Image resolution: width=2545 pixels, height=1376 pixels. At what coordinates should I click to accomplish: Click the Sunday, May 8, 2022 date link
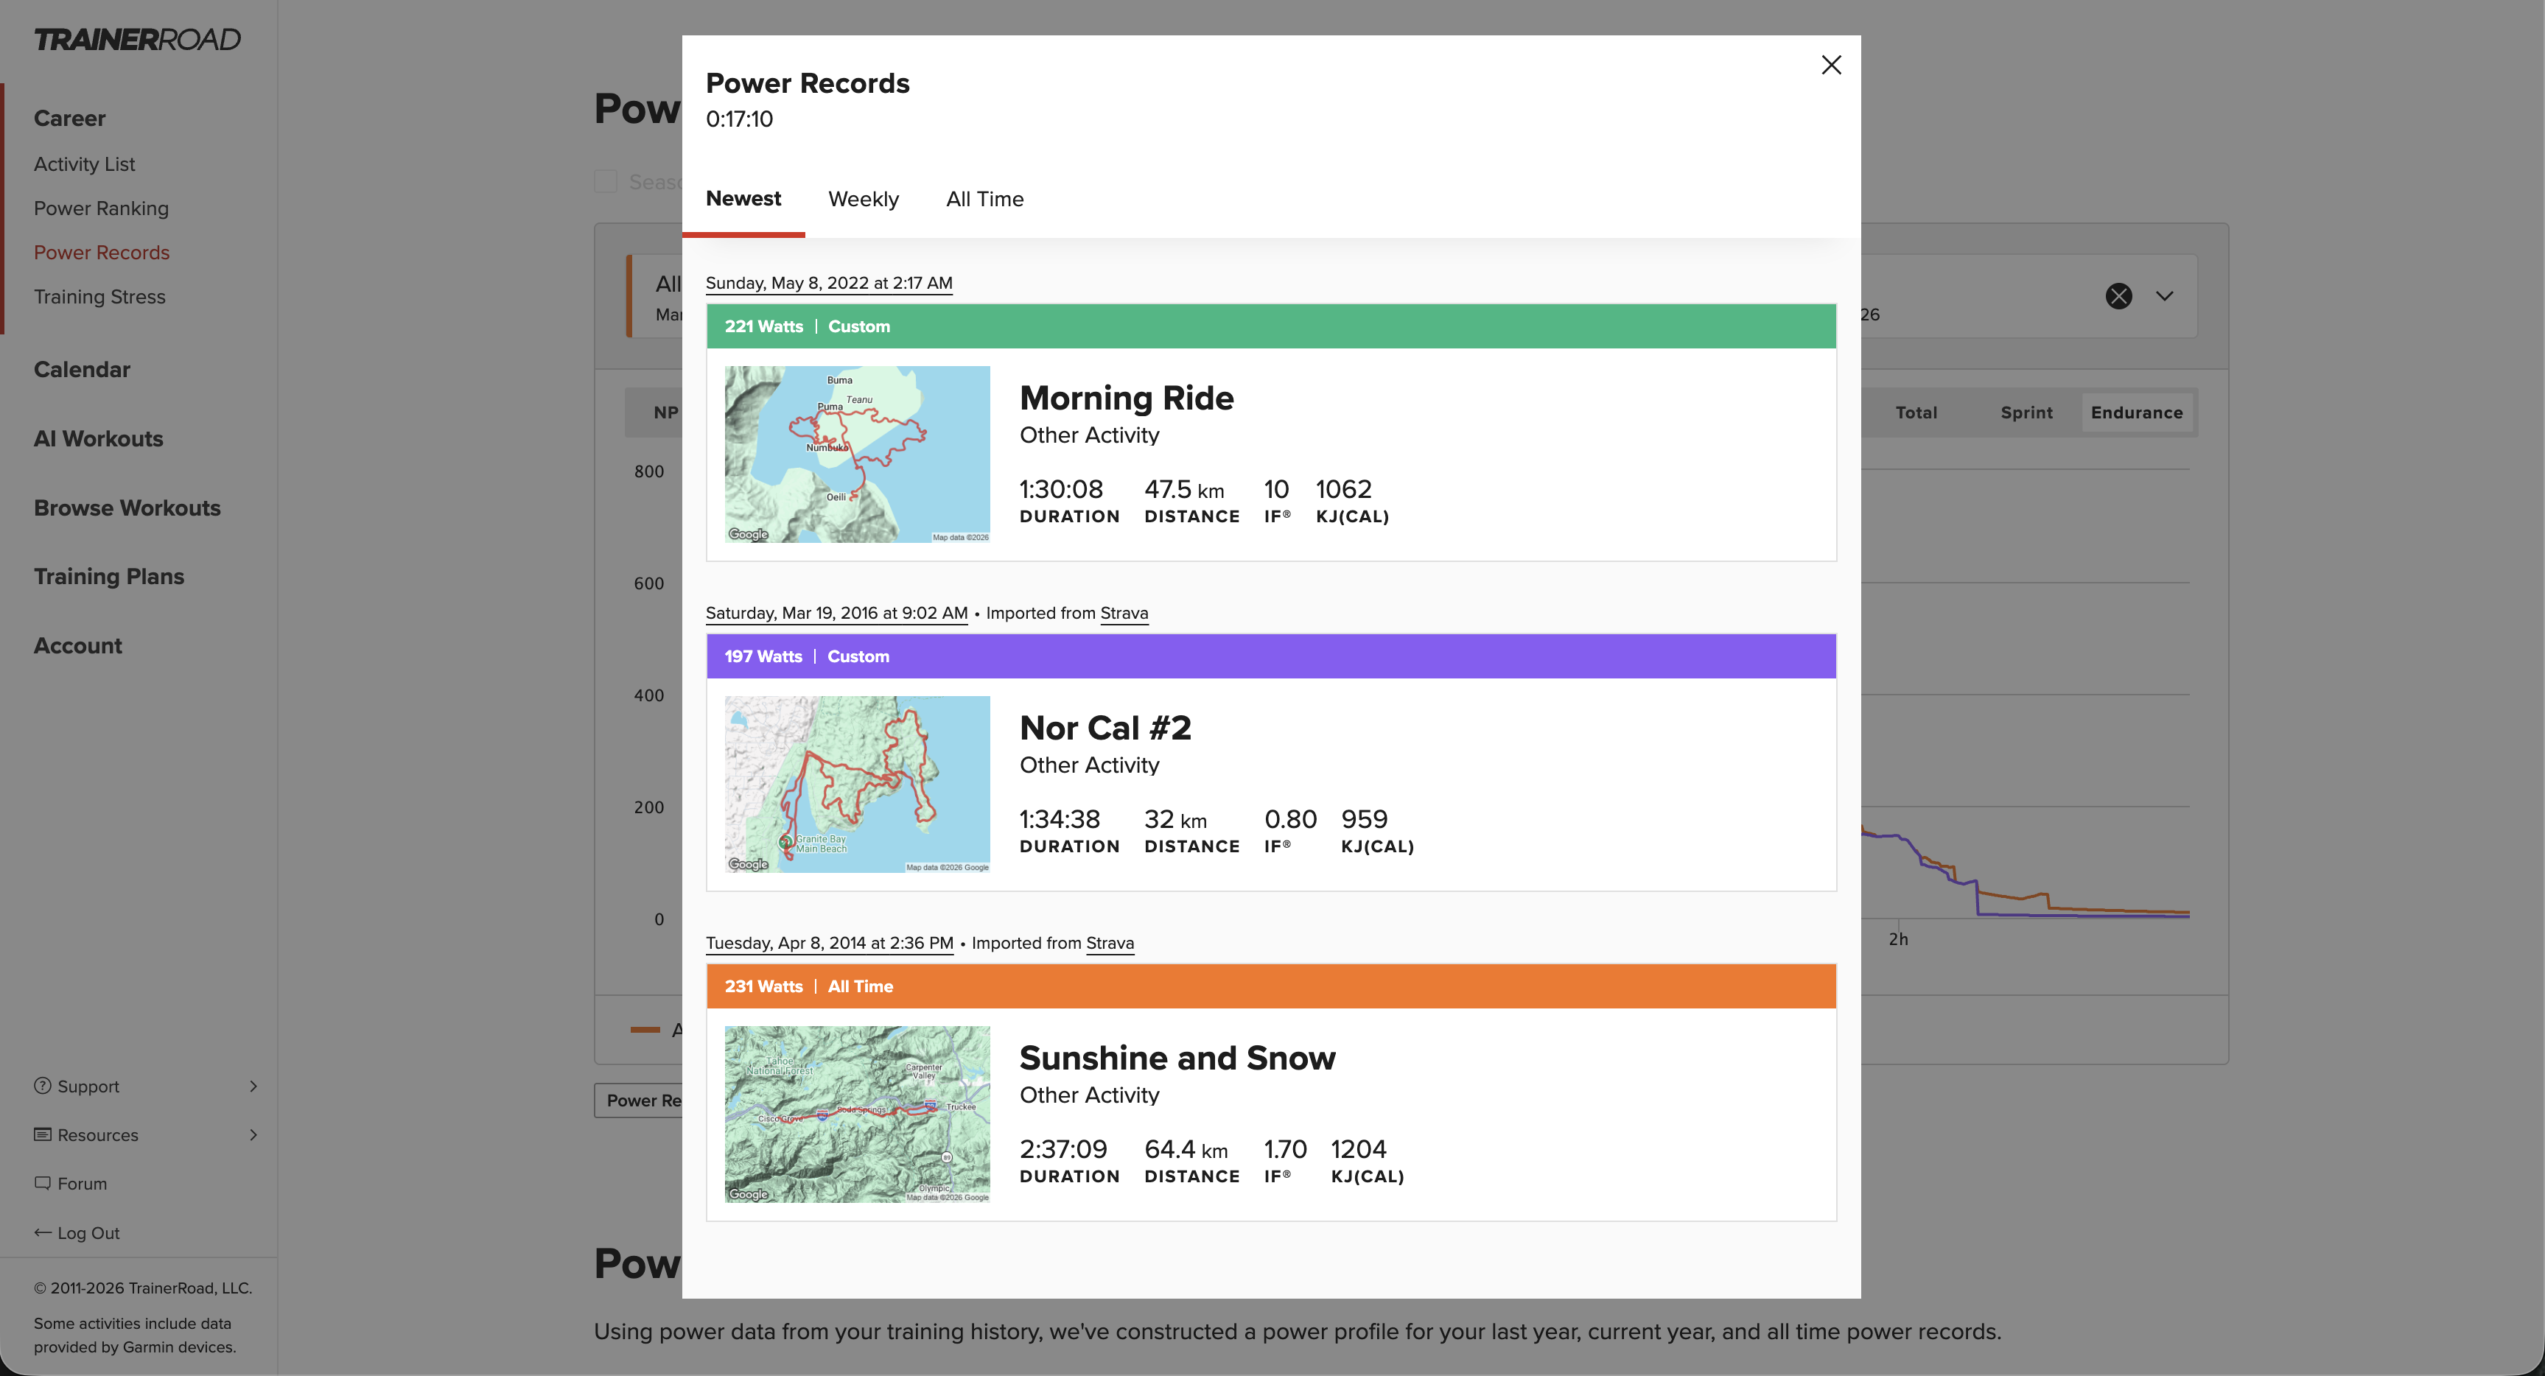tap(829, 284)
